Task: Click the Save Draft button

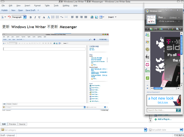Action: coord(30,10)
